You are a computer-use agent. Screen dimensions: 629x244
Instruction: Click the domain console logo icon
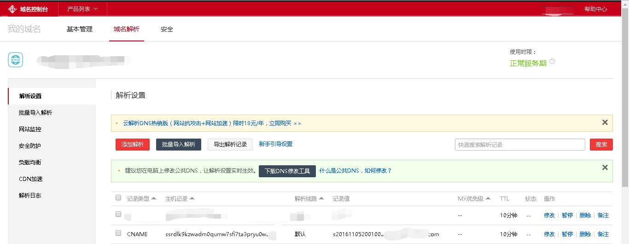pos(12,9)
